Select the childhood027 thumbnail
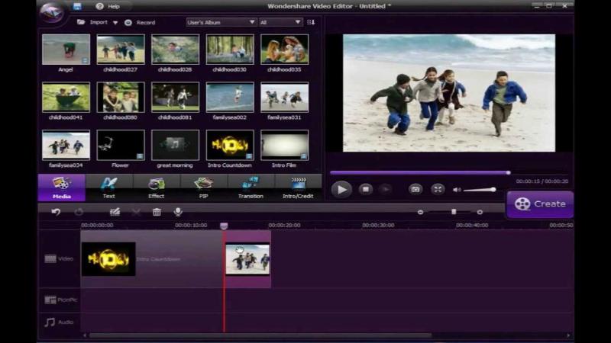Viewport: 611px width, 343px height. coord(121,50)
